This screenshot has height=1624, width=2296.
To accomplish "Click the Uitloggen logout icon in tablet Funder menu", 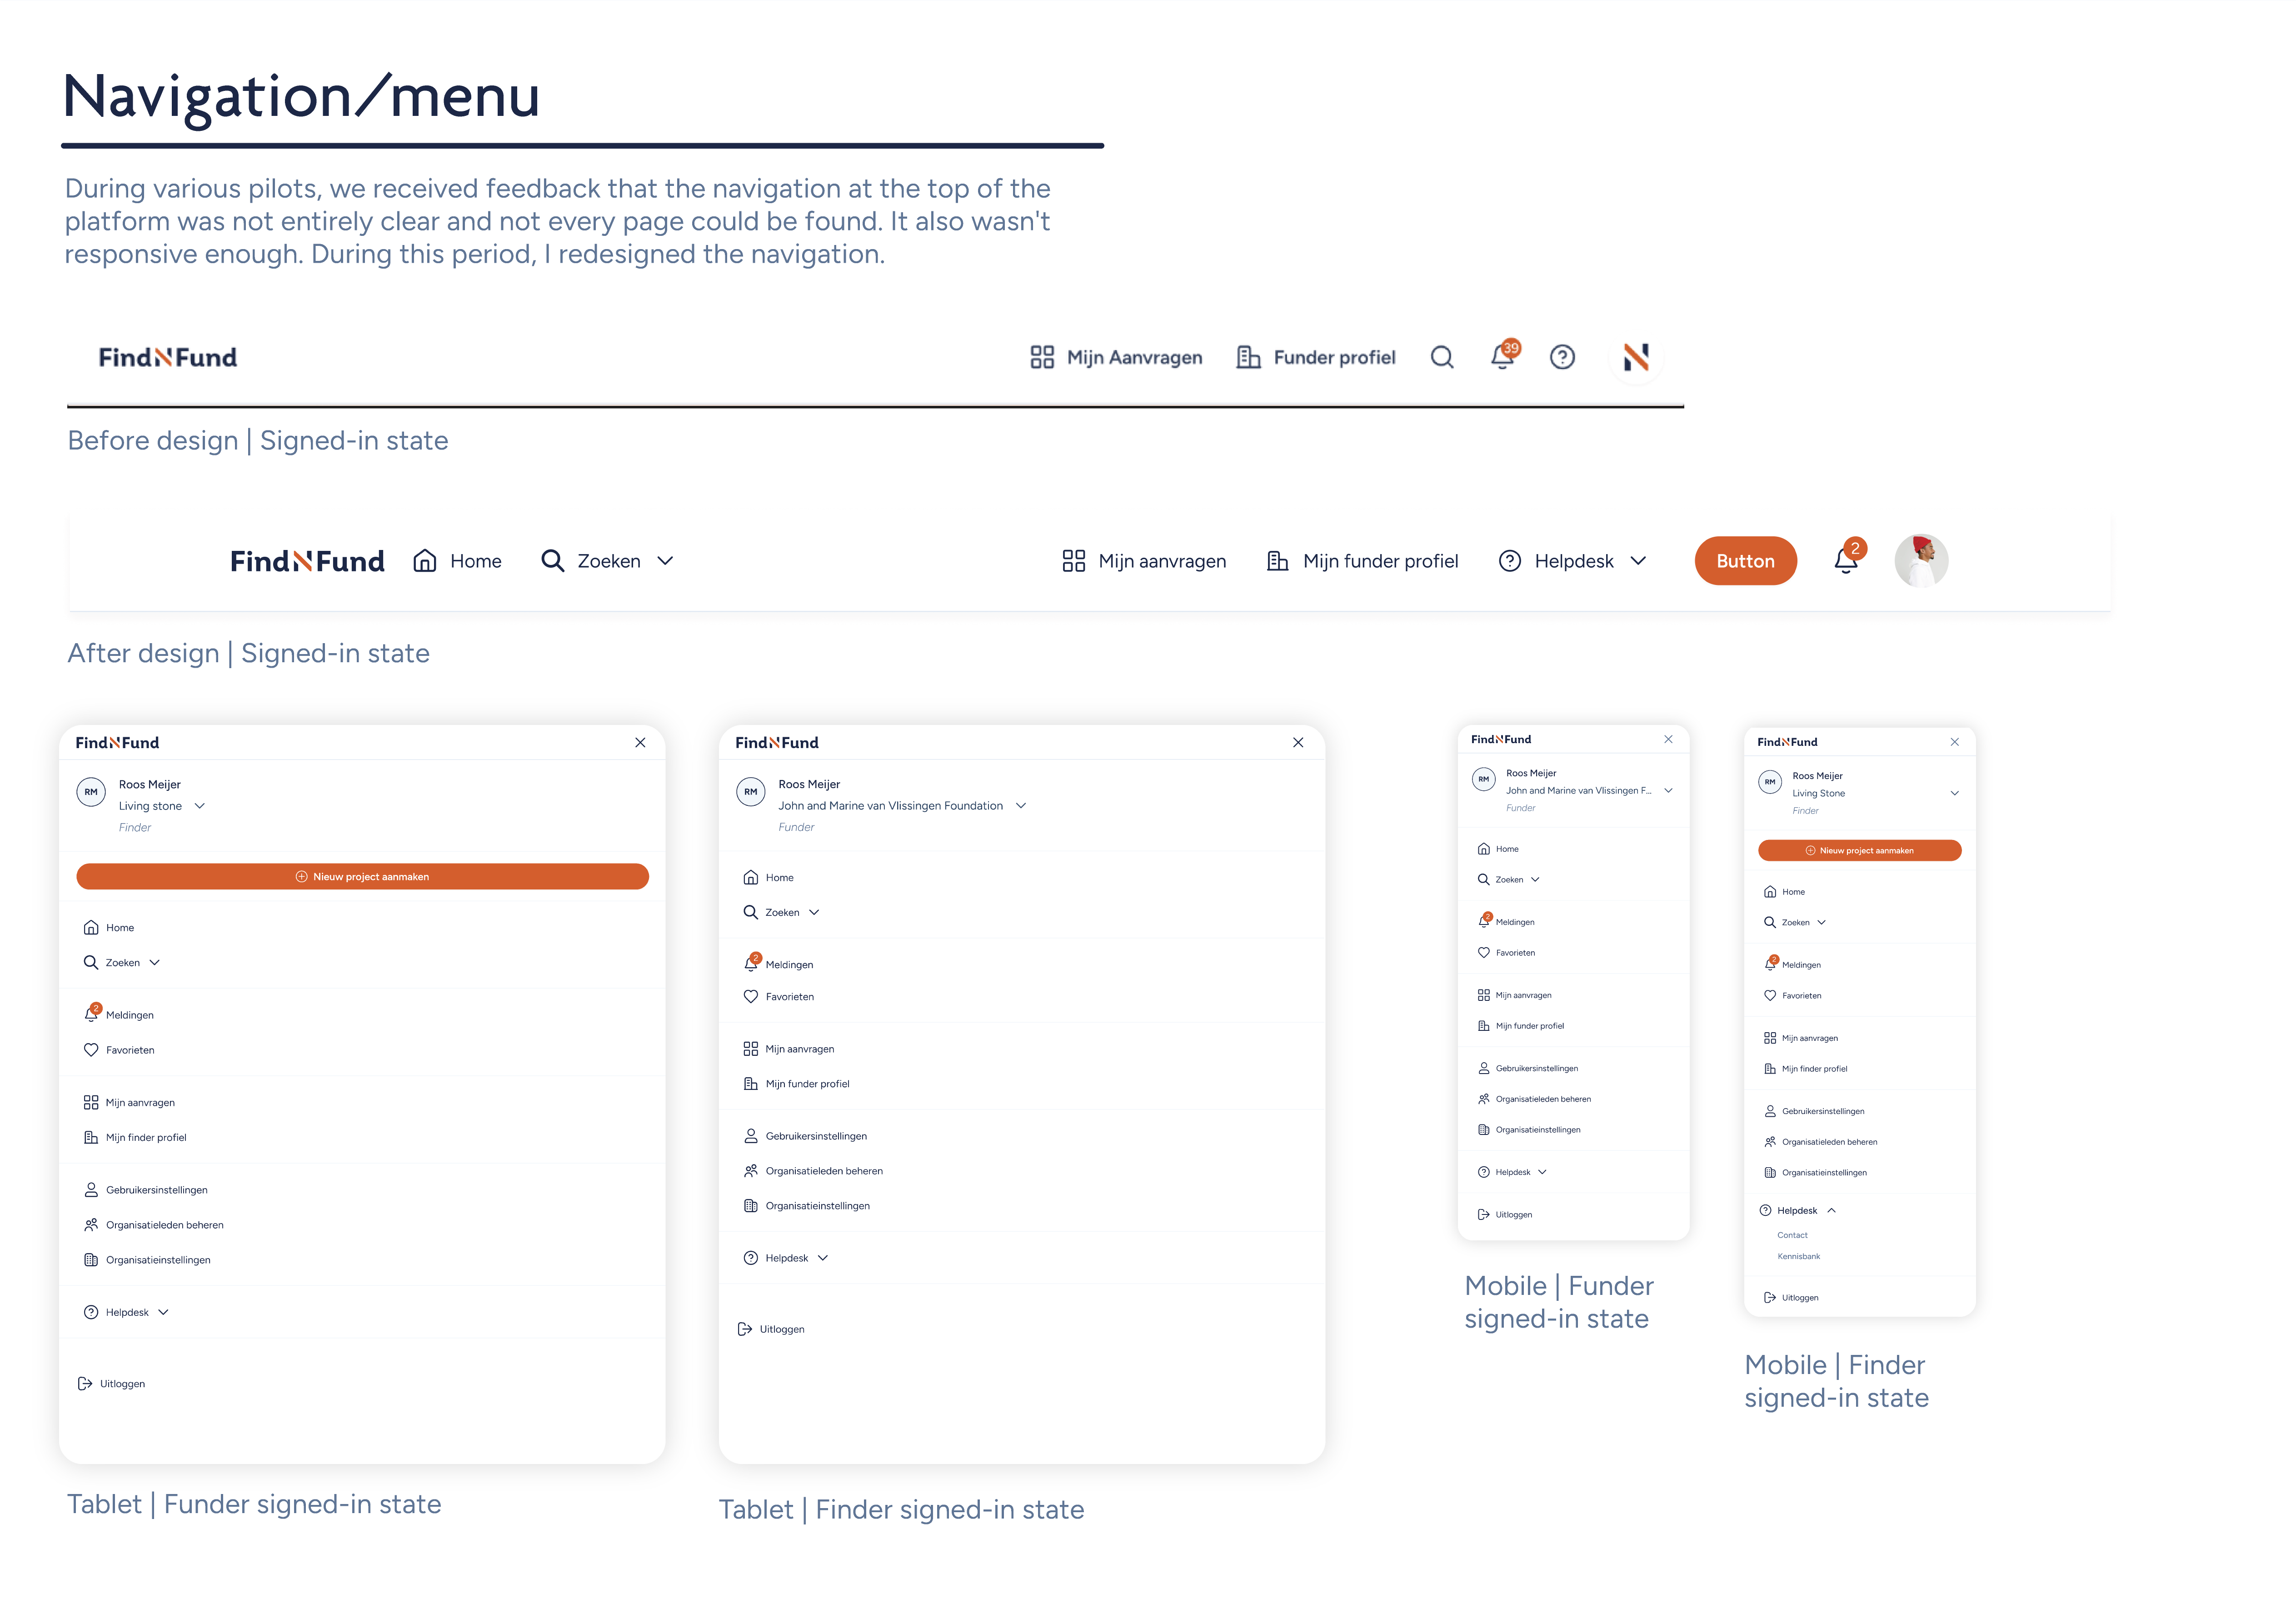I will [x=85, y=1383].
